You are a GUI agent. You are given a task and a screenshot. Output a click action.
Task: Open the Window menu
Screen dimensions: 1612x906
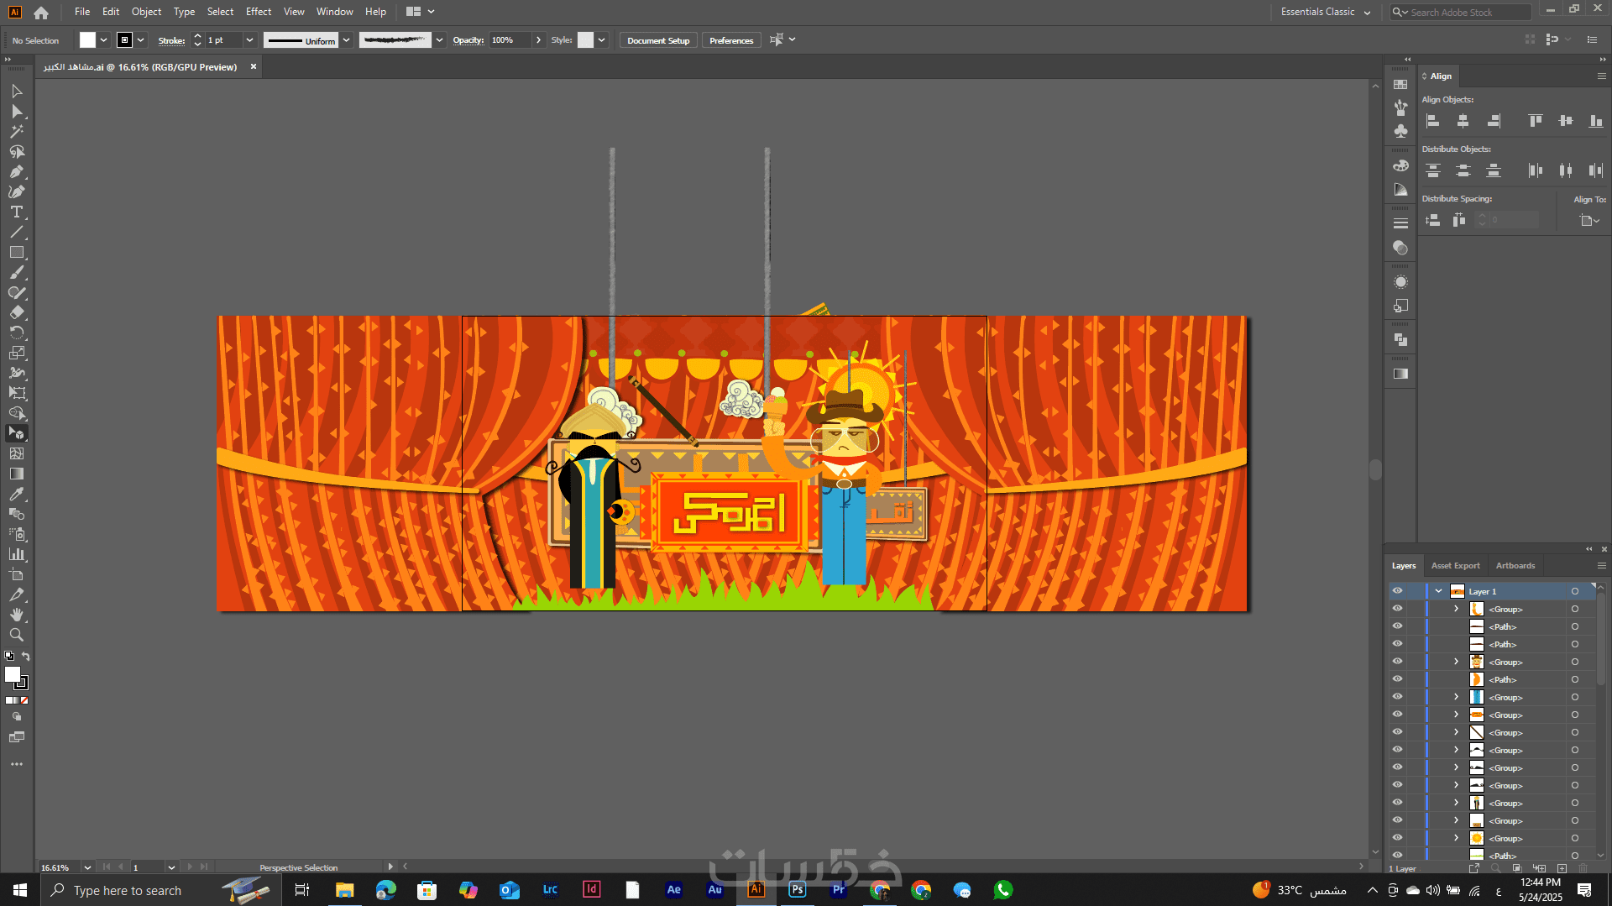[335, 12]
